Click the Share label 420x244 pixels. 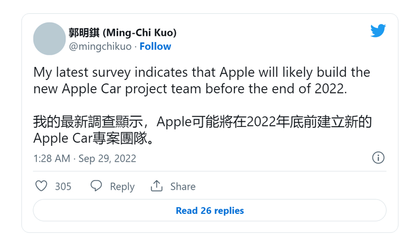point(183,186)
